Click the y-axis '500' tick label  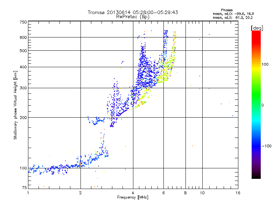click(x=23, y=51)
